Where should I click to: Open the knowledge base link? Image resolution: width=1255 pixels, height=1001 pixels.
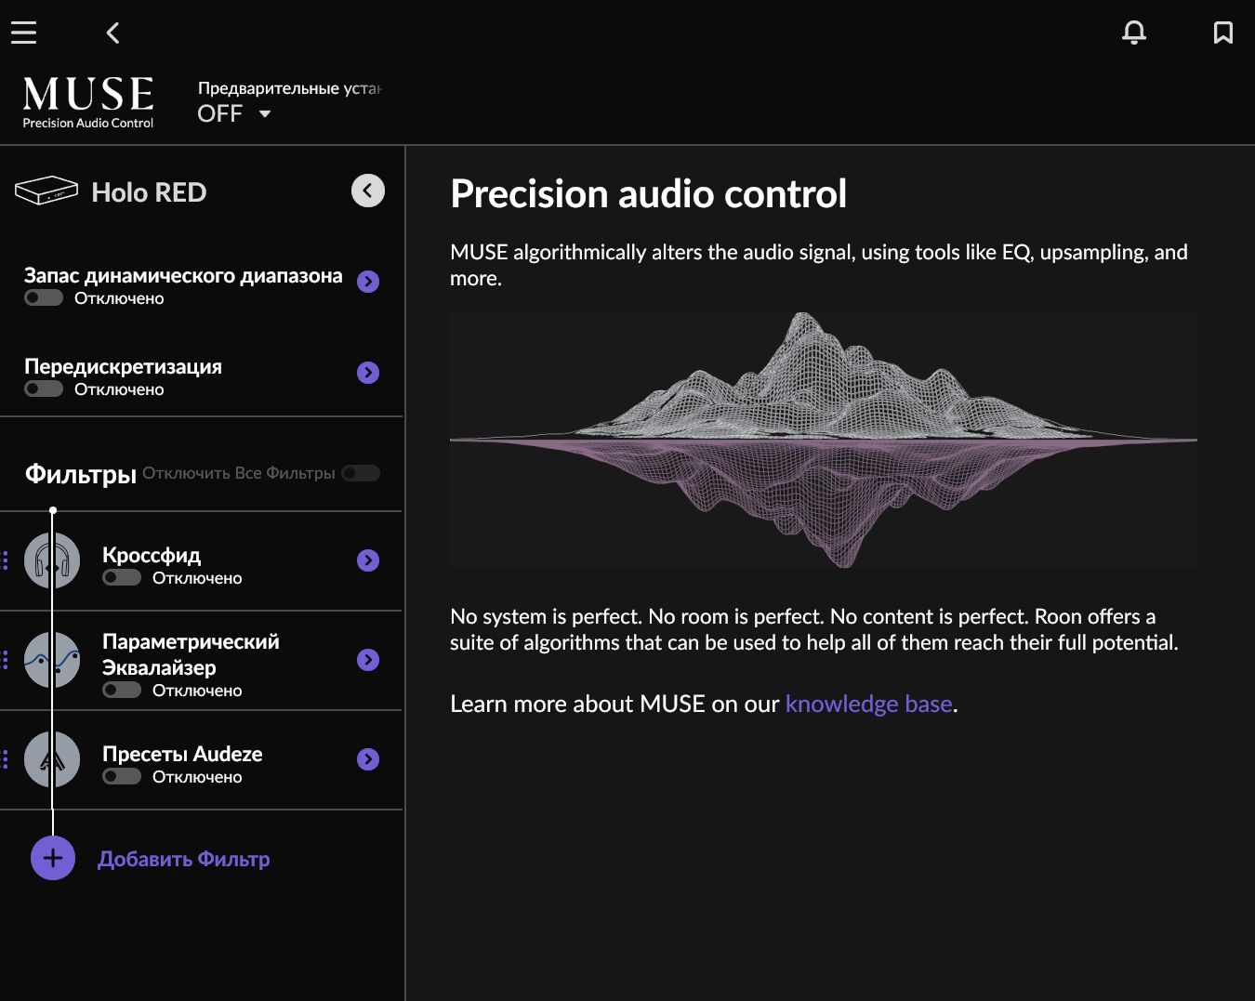868,704
